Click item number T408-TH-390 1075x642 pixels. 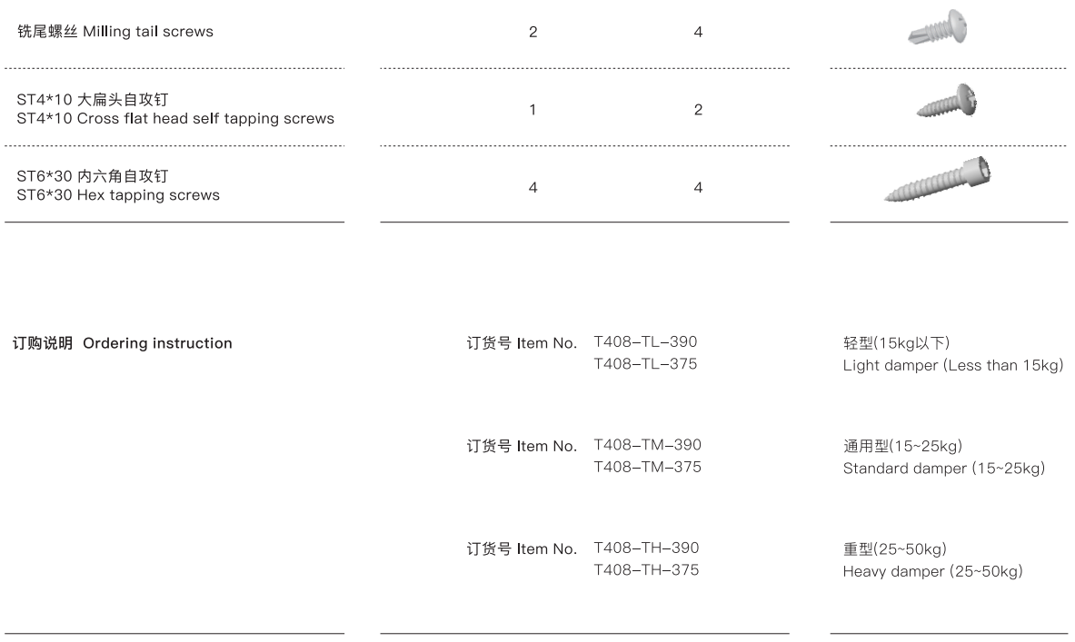click(x=646, y=548)
